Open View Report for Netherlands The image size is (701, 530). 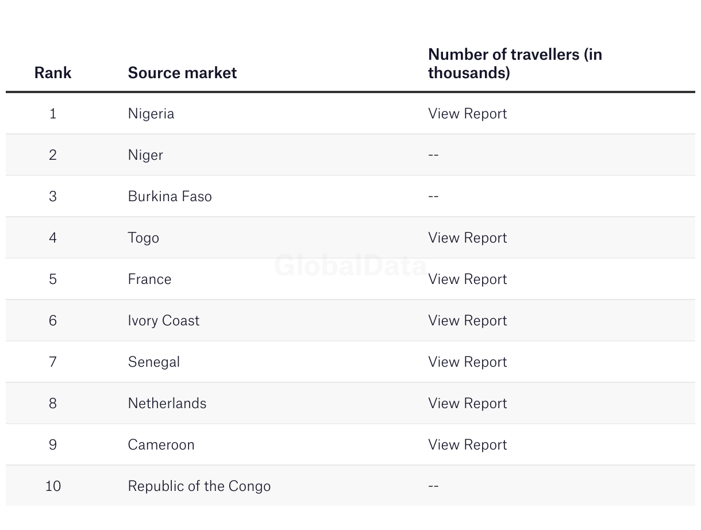(467, 404)
